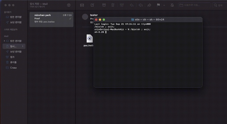The height and width of the screenshot is (124, 227).
Task: Zoom the Terminal window with green button
Action: click(104, 20)
